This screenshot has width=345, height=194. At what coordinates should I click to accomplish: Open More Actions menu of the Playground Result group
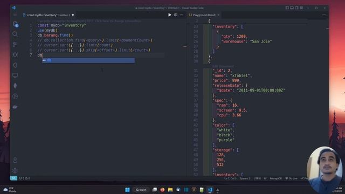(324, 15)
